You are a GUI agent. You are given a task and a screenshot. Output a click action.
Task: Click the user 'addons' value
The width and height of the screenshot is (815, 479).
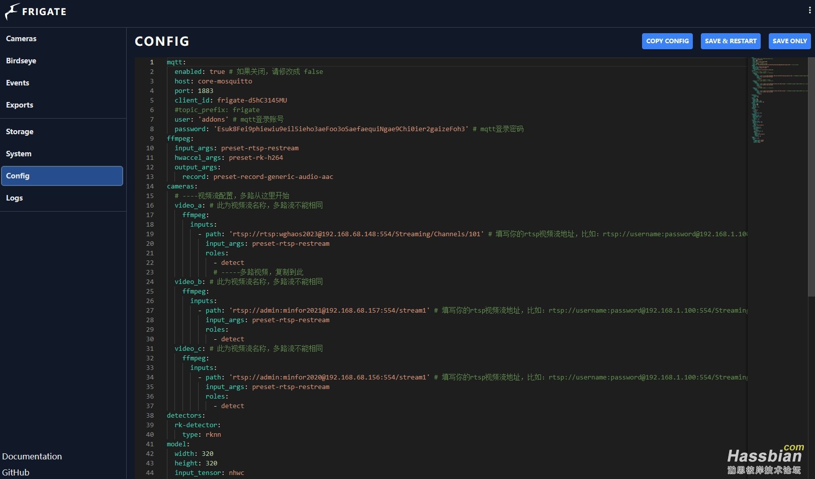[x=213, y=120]
